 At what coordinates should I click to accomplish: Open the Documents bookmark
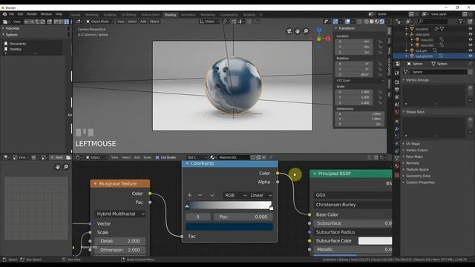(18, 44)
